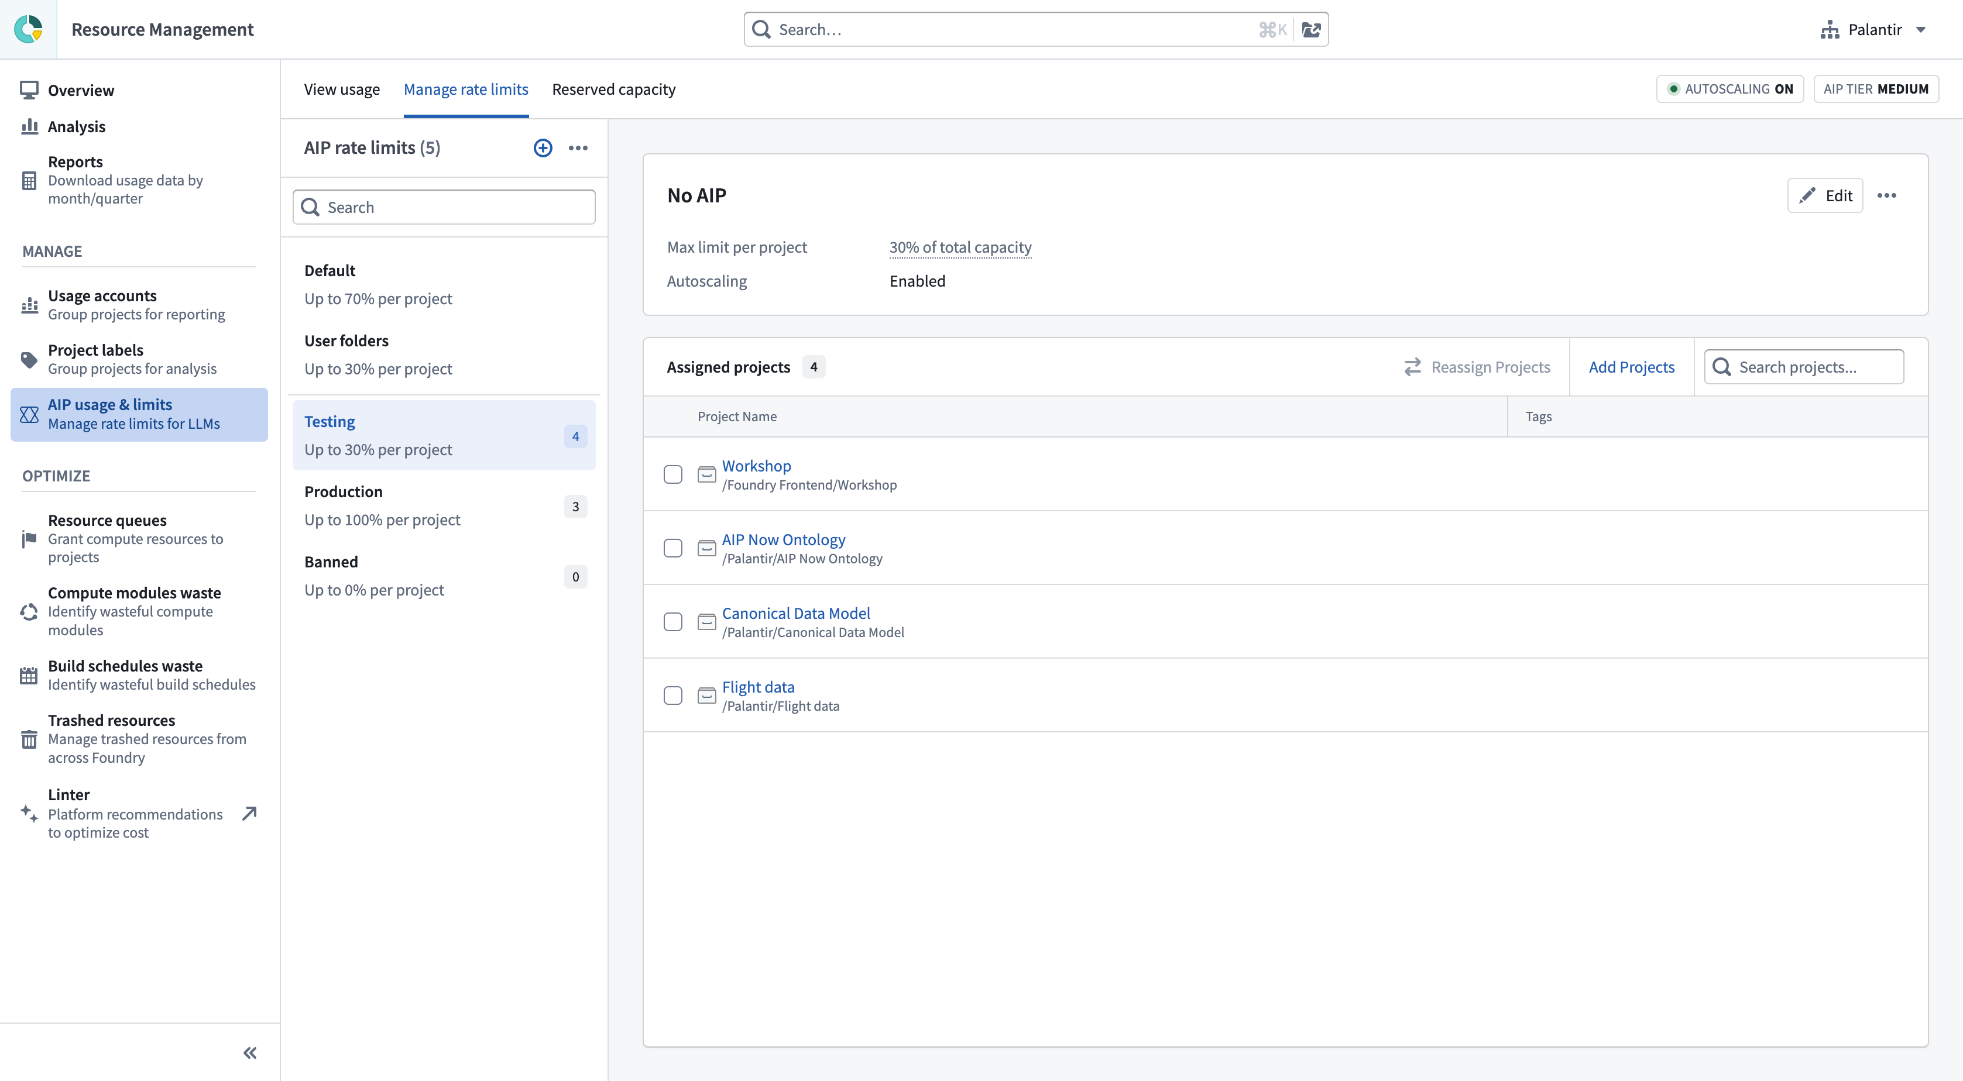The height and width of the screenshot is (1081, 1963).
Task: Select the Testing rate limit
Action: point(444,436)
